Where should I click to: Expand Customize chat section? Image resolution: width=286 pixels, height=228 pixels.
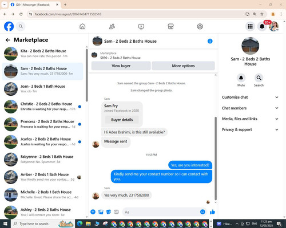(x=250, y=97)
